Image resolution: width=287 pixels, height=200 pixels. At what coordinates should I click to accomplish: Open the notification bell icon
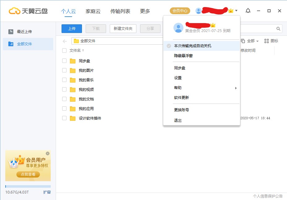[x=248, y=11]
